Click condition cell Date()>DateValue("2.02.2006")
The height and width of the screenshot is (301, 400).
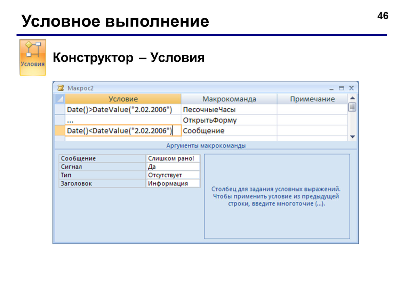point(123,109)
